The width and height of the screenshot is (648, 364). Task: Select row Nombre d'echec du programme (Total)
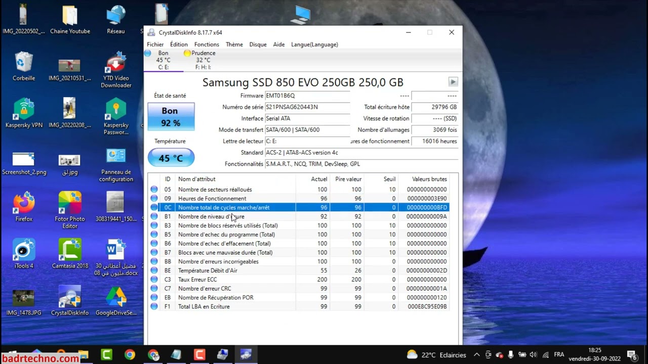click(299, 235)
